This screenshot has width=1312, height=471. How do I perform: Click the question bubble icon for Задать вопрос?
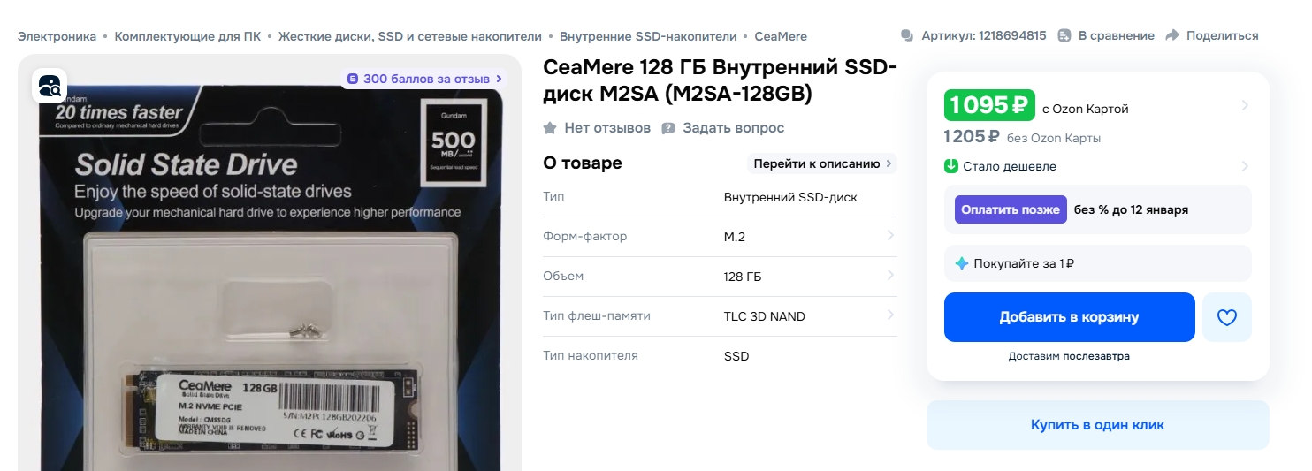[x=668, y=128]
